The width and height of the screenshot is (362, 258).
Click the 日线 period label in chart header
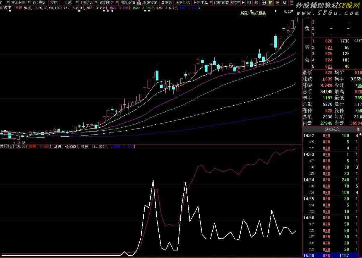[18, 8]
